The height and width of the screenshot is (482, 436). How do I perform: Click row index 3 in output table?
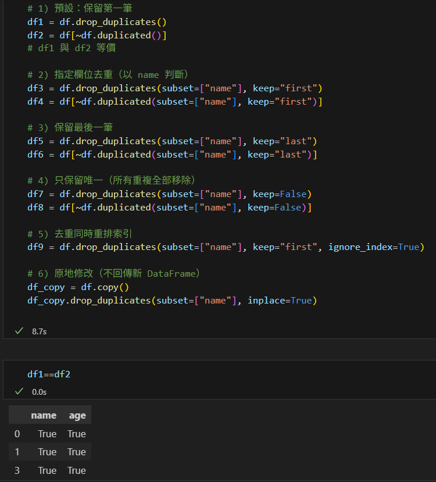[17, 470]
